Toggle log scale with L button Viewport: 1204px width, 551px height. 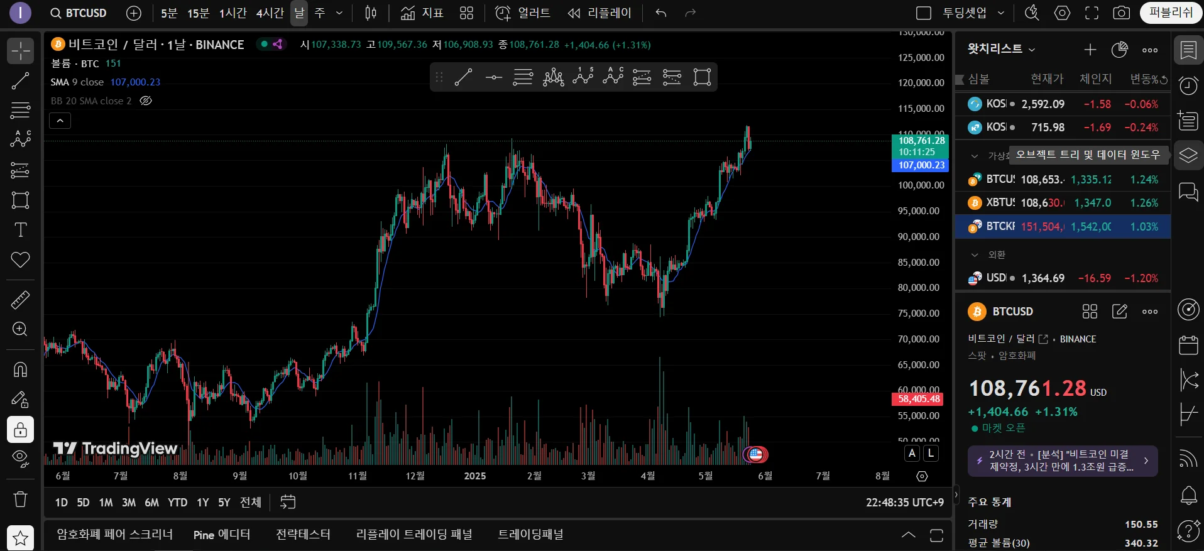931,453
